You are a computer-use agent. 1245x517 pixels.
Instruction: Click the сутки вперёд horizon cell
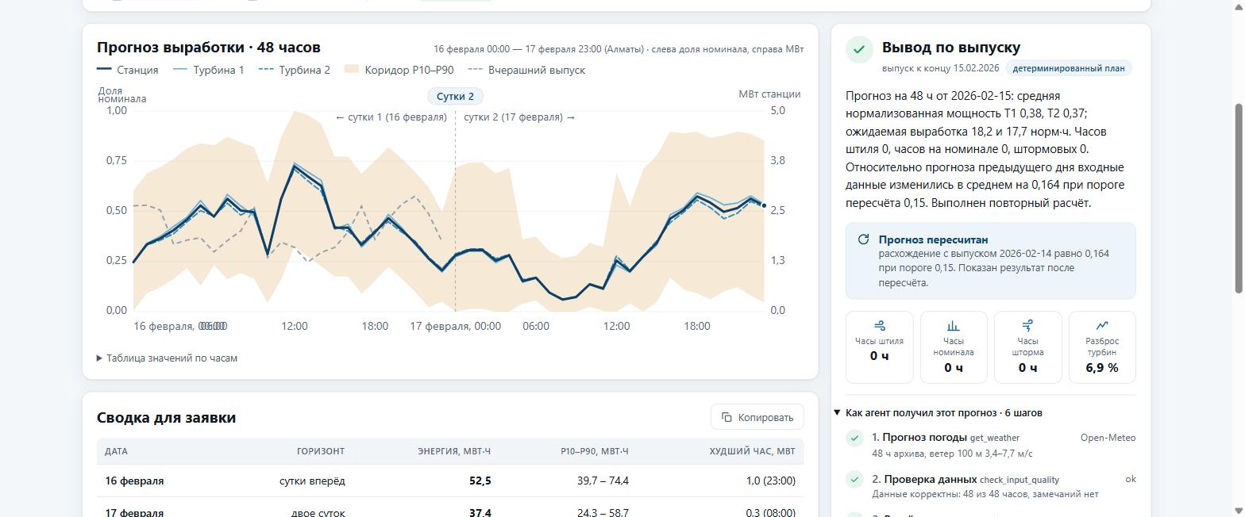point(312,481)
